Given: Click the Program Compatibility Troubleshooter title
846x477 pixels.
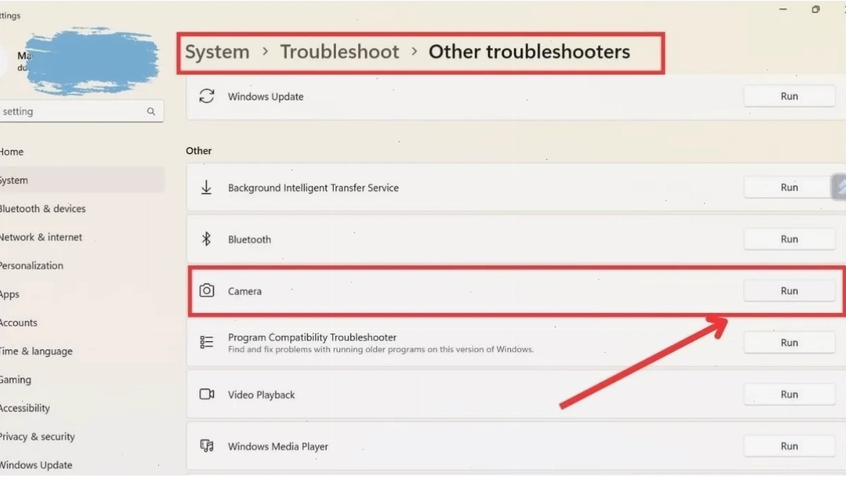Looking at the screenshot, I should [x=312, y=337].
